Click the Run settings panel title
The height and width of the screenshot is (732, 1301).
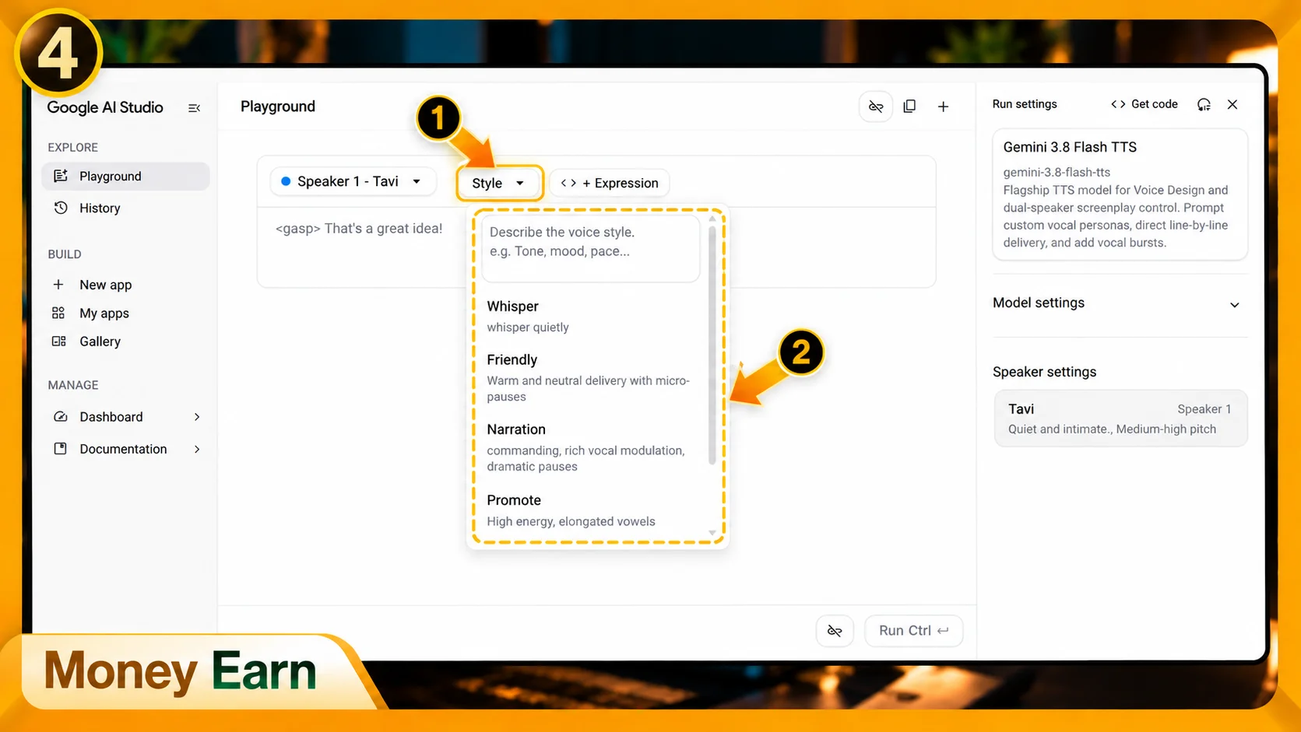[1025, 104]
